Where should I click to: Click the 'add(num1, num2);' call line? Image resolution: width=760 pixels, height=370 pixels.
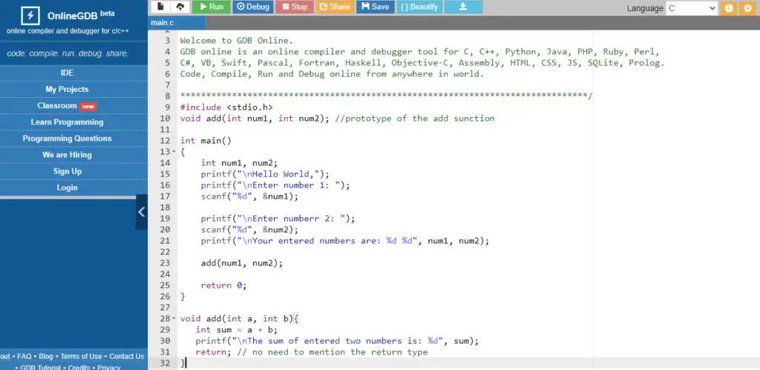(x=242, y=263)
